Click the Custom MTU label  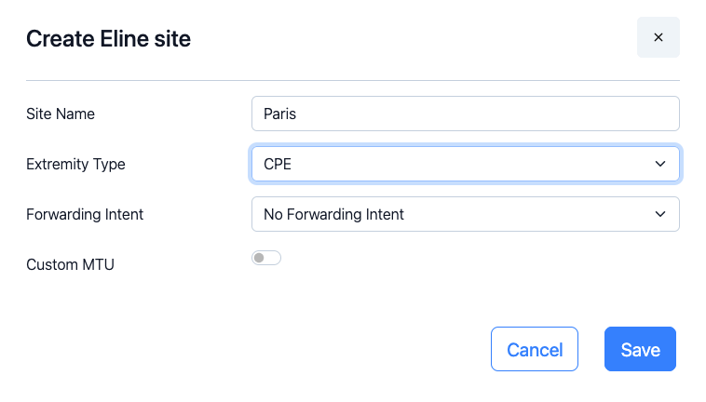tap(70, 264)
